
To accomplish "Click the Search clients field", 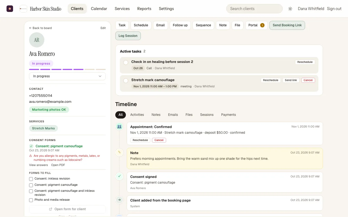I will click(254, 9).
